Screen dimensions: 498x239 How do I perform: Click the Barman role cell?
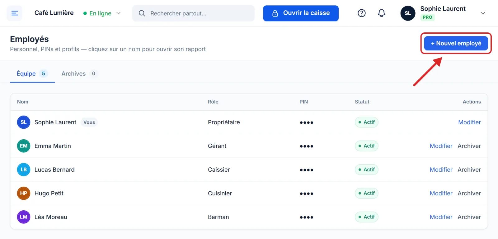(218, 217)
